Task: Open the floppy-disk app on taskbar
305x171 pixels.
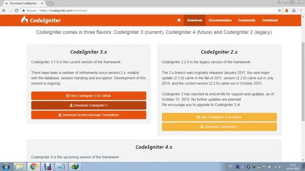Action: point(48,167)
